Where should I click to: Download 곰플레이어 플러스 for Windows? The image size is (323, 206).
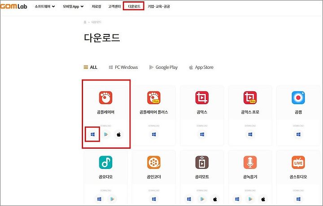154,135
